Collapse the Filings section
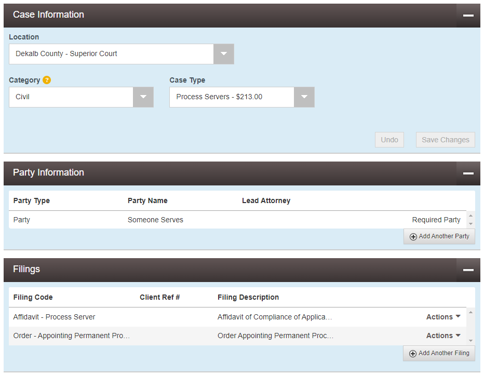 (x=468, y=270)
